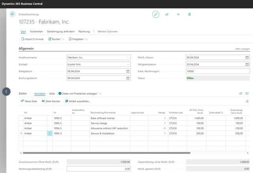The image size is (253, 173).
Task: Open the Vorbereiten tab
Action: [x=36, y=32]
